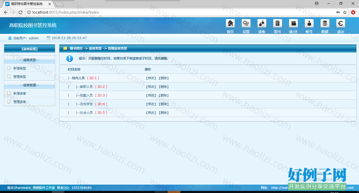Open the 帐号 account icon
The height and width of the screenshot is (193, 359).
click(309, 23)
